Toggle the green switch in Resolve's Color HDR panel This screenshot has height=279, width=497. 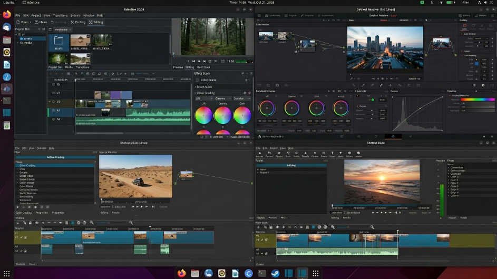tap(373, 100)
